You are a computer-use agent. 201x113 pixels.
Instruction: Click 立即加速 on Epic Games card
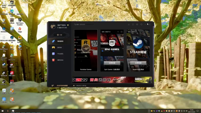tap(112, 63)
